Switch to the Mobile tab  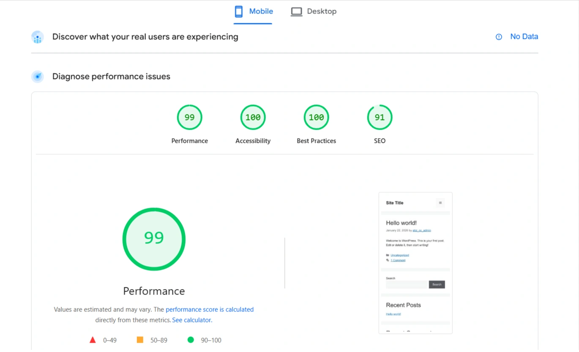click(253, 11)
